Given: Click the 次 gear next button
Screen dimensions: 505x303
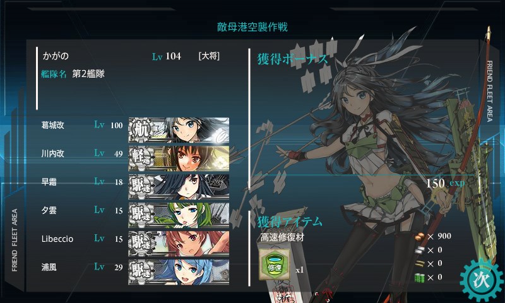Looking at the screenshot, I should (482, 280).
